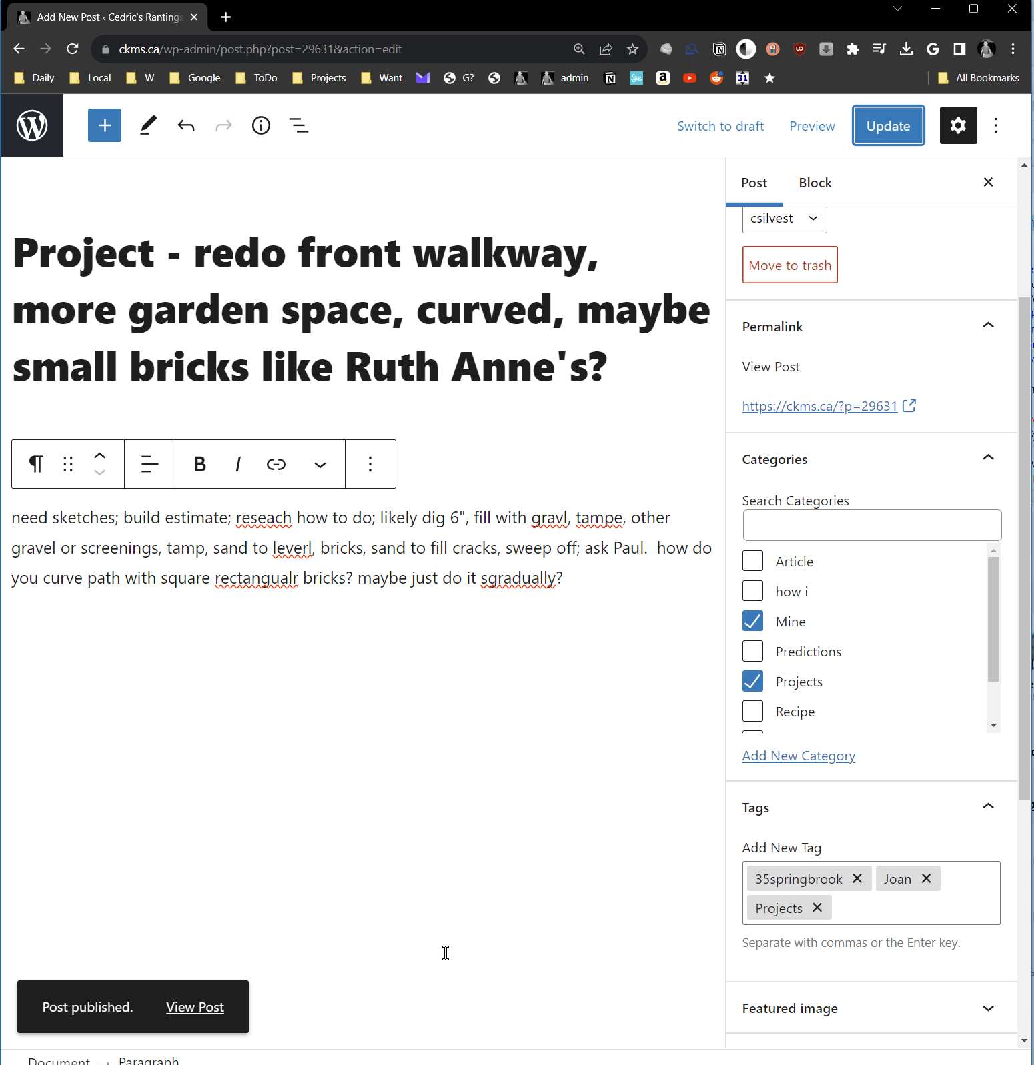This screenshot has height=1065, width=1034.
Task: Apply Bold formatting in block toolbar
Action: click(x=199, y=464)
